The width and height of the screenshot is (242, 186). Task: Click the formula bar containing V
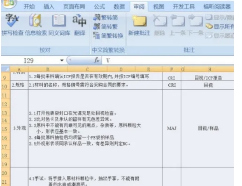pos(168,60)
